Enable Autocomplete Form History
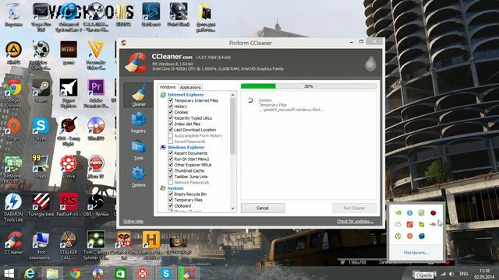Image resolution: width=499 pixels, height=280 pixels. pos(171,135)
